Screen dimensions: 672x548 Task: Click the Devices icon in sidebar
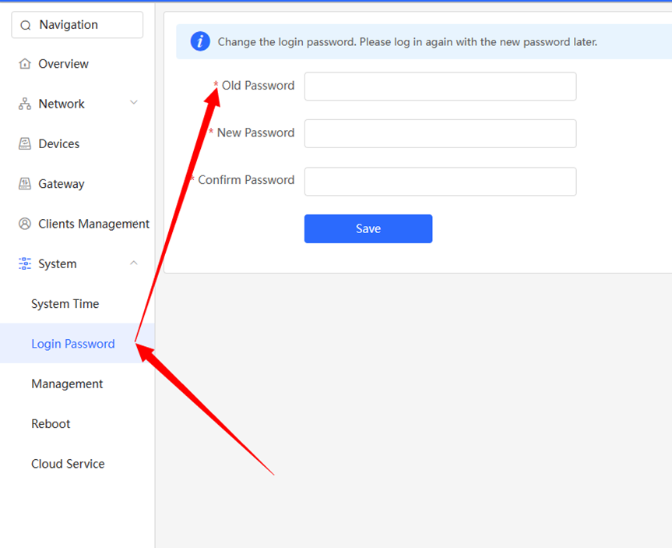tap(25, 143)
